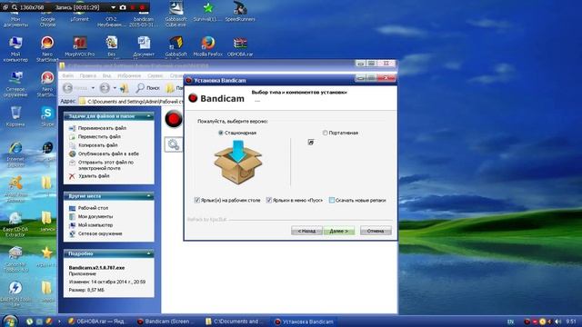Go back with the < Назад button
The image size is (582, 327).
tap(306, 231)
